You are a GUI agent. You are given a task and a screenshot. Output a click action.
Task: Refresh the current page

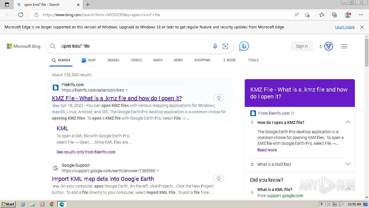tap(21, 15)
